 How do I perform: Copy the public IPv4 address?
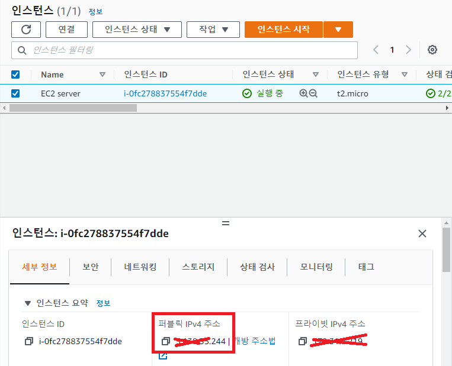click(x=166, y=341)
